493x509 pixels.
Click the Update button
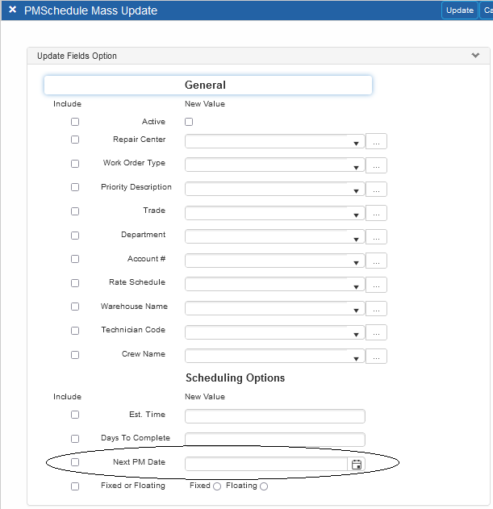tap(460, 10)
